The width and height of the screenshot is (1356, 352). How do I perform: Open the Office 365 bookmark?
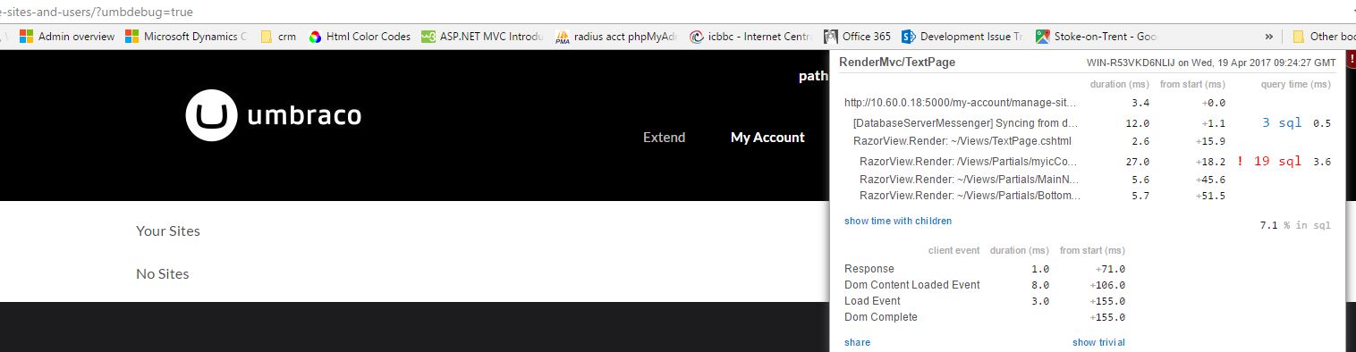point(857,37)
